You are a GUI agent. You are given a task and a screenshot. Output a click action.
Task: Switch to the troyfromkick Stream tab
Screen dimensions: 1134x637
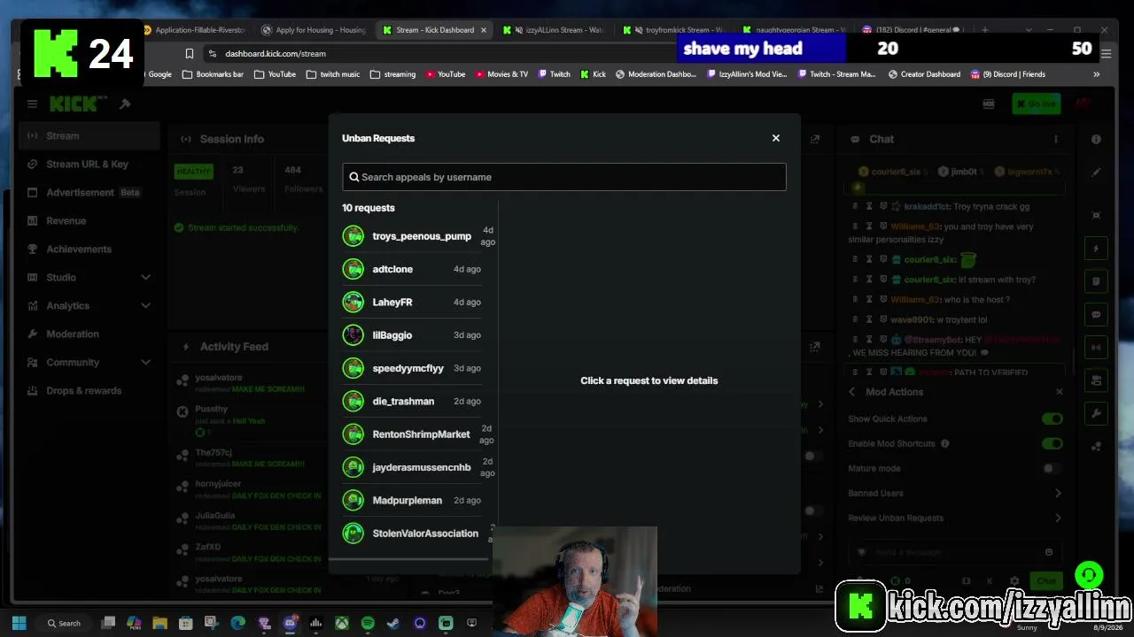(676, 30)
